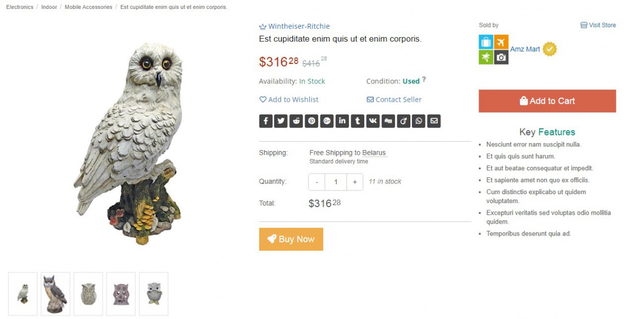Share product on Reddit
This screenshot has width=629, height=319.
[297, 121]
